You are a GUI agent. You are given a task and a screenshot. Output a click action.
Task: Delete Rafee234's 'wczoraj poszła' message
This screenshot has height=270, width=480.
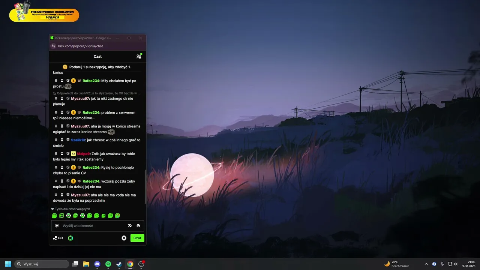[x=56, y=181]
